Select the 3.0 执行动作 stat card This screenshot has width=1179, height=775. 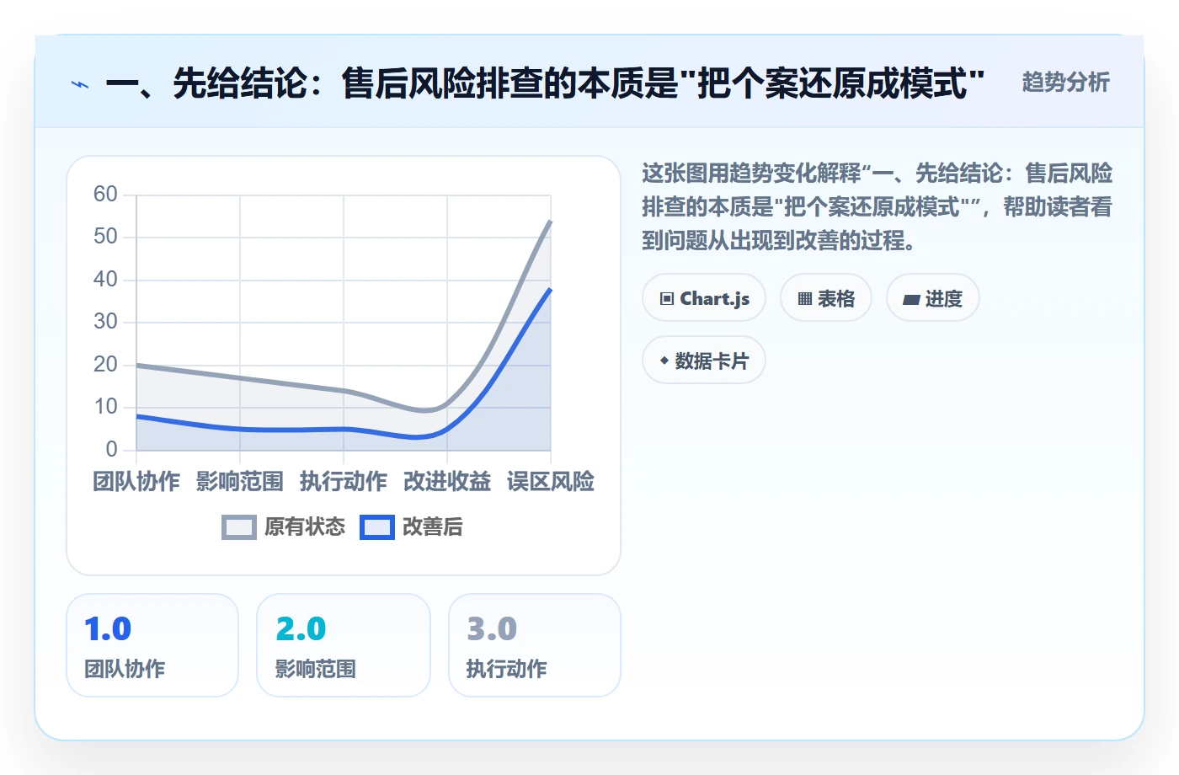tap(535, 645)
